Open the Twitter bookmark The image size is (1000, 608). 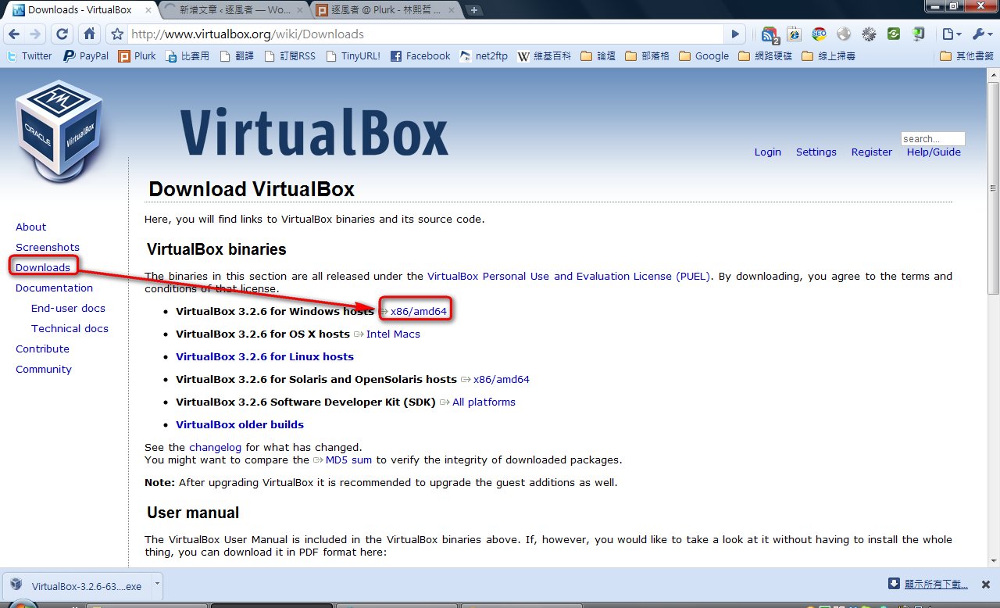29,56
